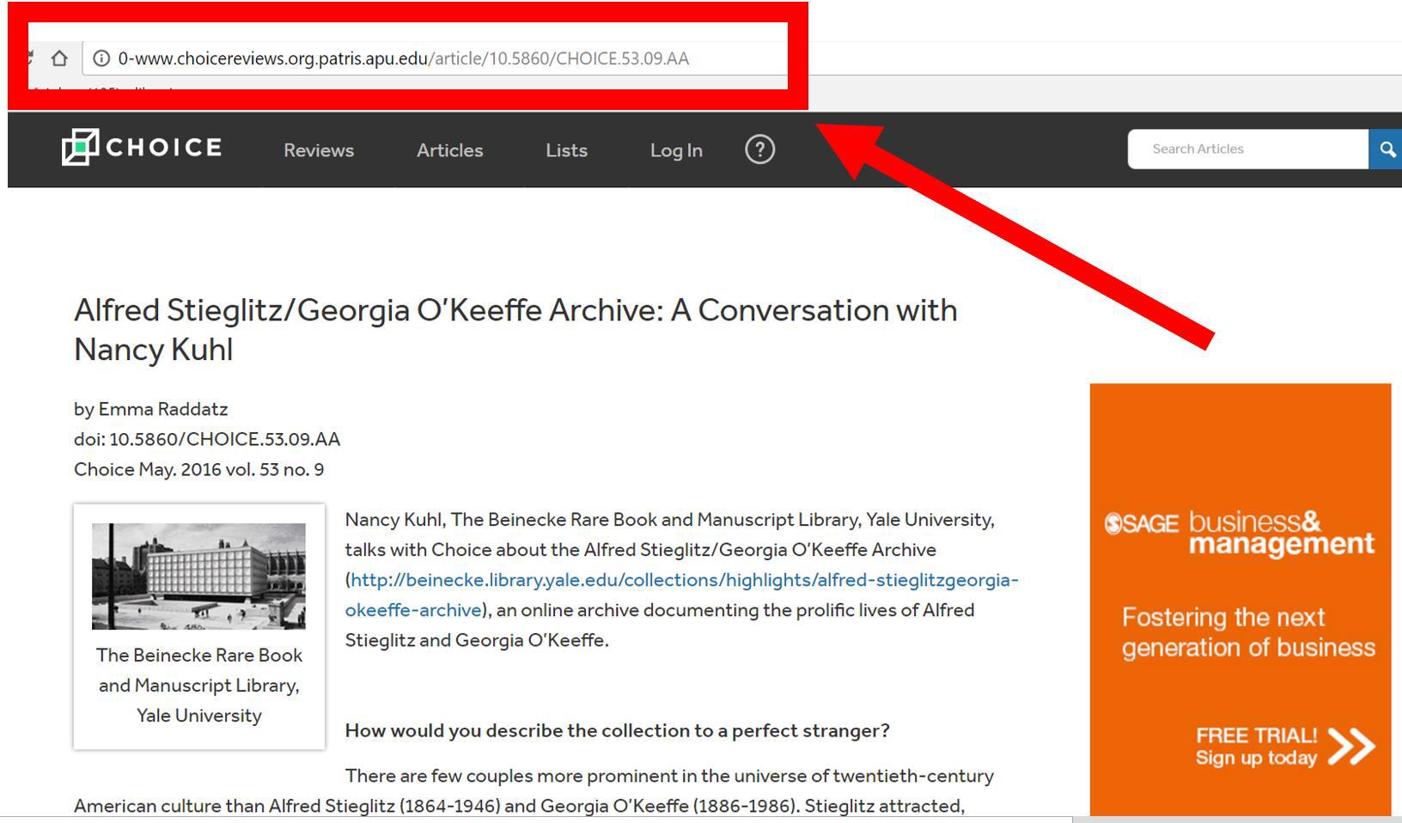Click the blue search magnifier button
Image resolution: width=1402 pixels, height=823 pixels.
click(x=1386, y=149)
